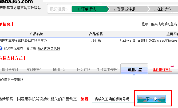Viewport: 178px width, 108px height.
Task: Click the 应用平台 column header
Action: tap(172, 34)
